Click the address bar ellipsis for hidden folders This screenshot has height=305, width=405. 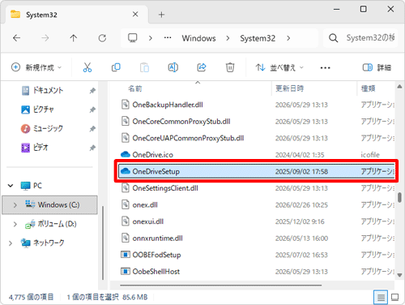tap(168, 38)
